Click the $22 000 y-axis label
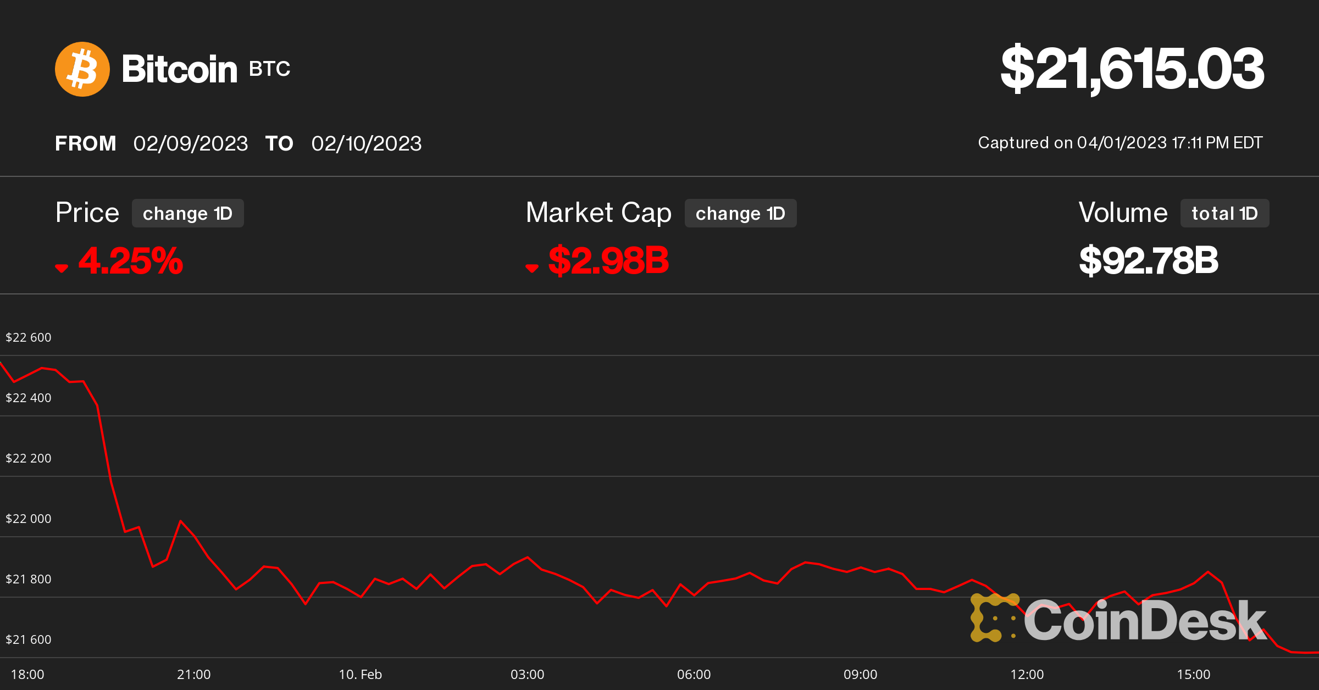 [x=29, y=519]
